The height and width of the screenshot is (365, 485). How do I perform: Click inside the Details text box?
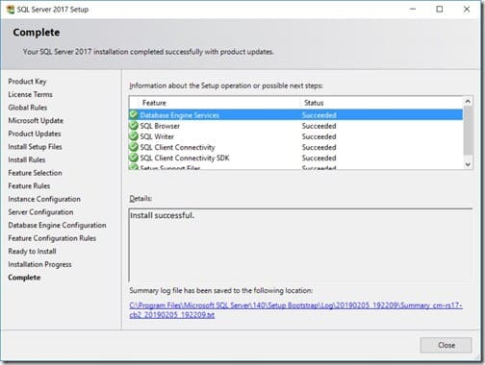[300, 245]
